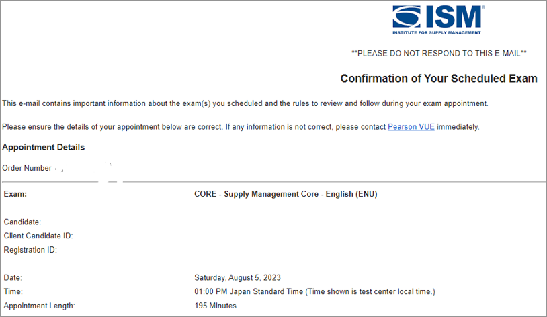The width and height of the screenshot is (547, 317).
Task: Click the Appointment Details heading
Action: [43, 147]
